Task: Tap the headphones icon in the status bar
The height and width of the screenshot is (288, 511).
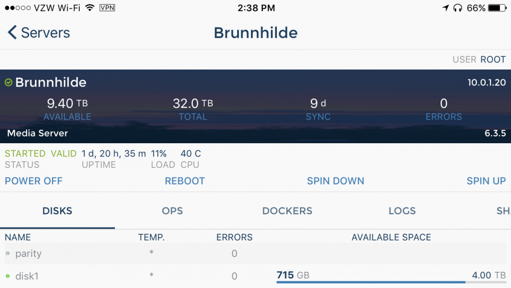Action: [458, 8]
